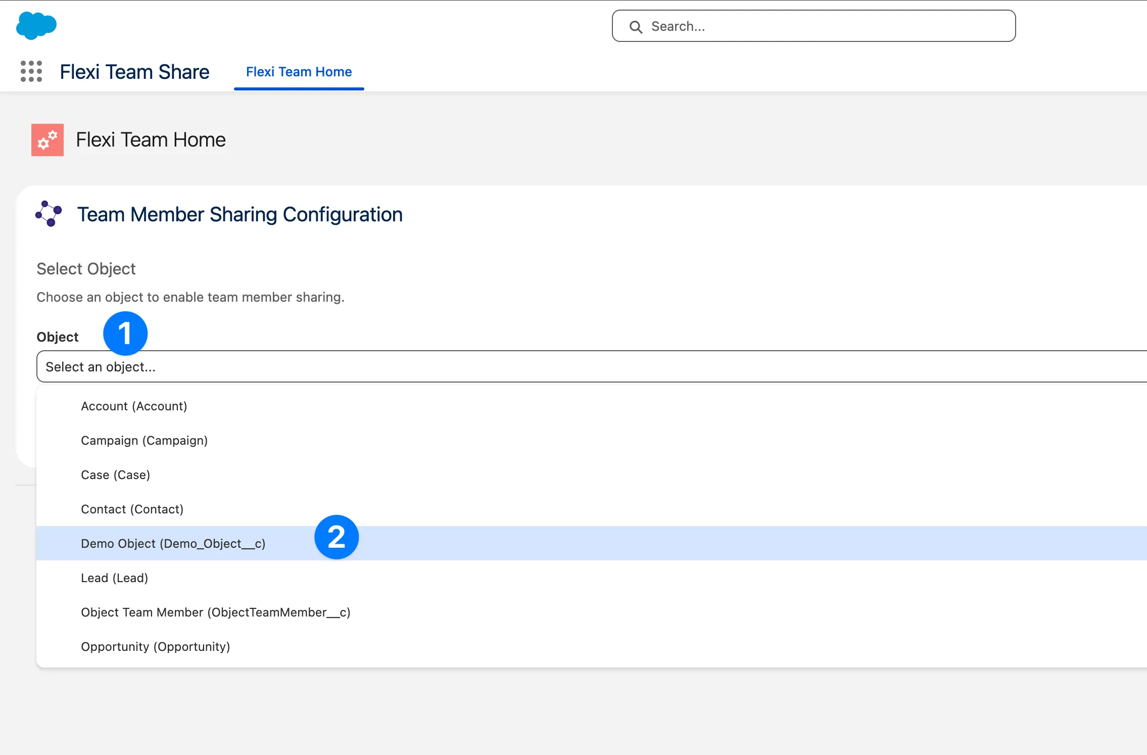Pick Campaign as the sharing object
The width and height of the screenshot is (1147, 755).
(x=145, y=440)
